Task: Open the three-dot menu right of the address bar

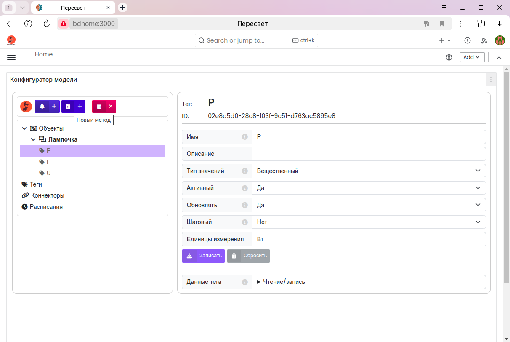Action: click(460, 24)
